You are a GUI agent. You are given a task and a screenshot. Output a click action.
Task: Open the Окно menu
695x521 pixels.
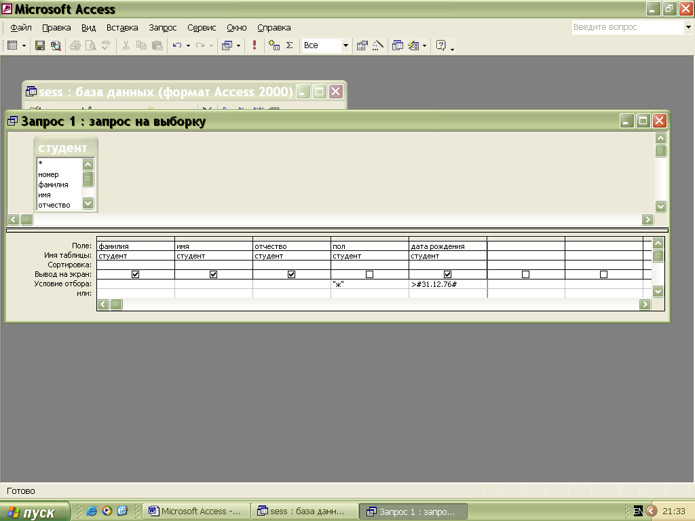[237, 27]
